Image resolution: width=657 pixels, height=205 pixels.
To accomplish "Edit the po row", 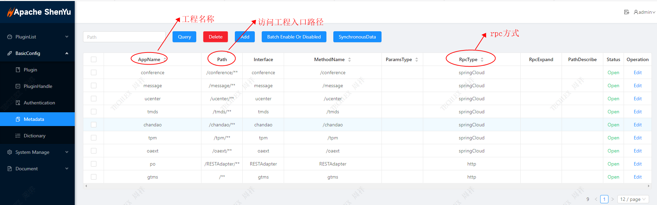I will (638, 164).
